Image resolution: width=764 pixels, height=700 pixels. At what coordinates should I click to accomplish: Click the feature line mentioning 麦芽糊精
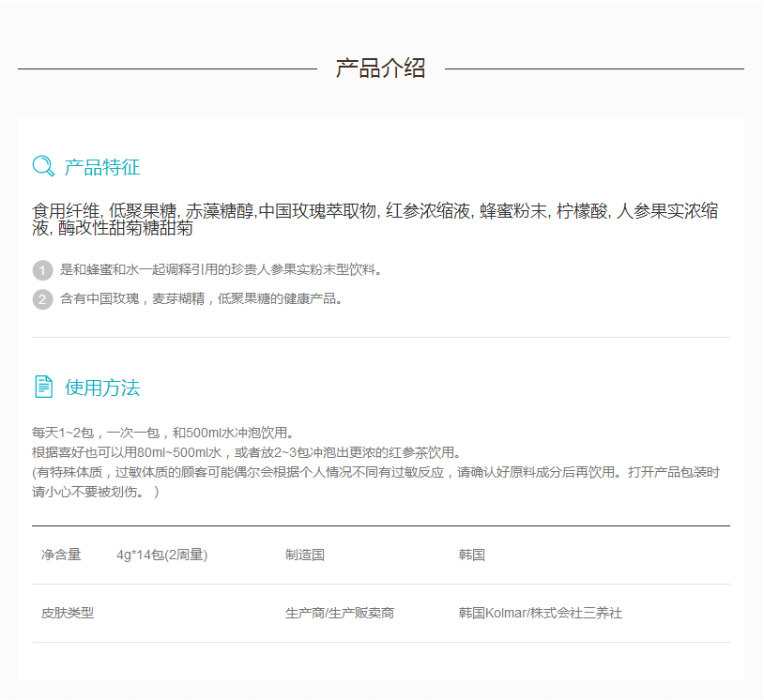(x=201, y=299)
